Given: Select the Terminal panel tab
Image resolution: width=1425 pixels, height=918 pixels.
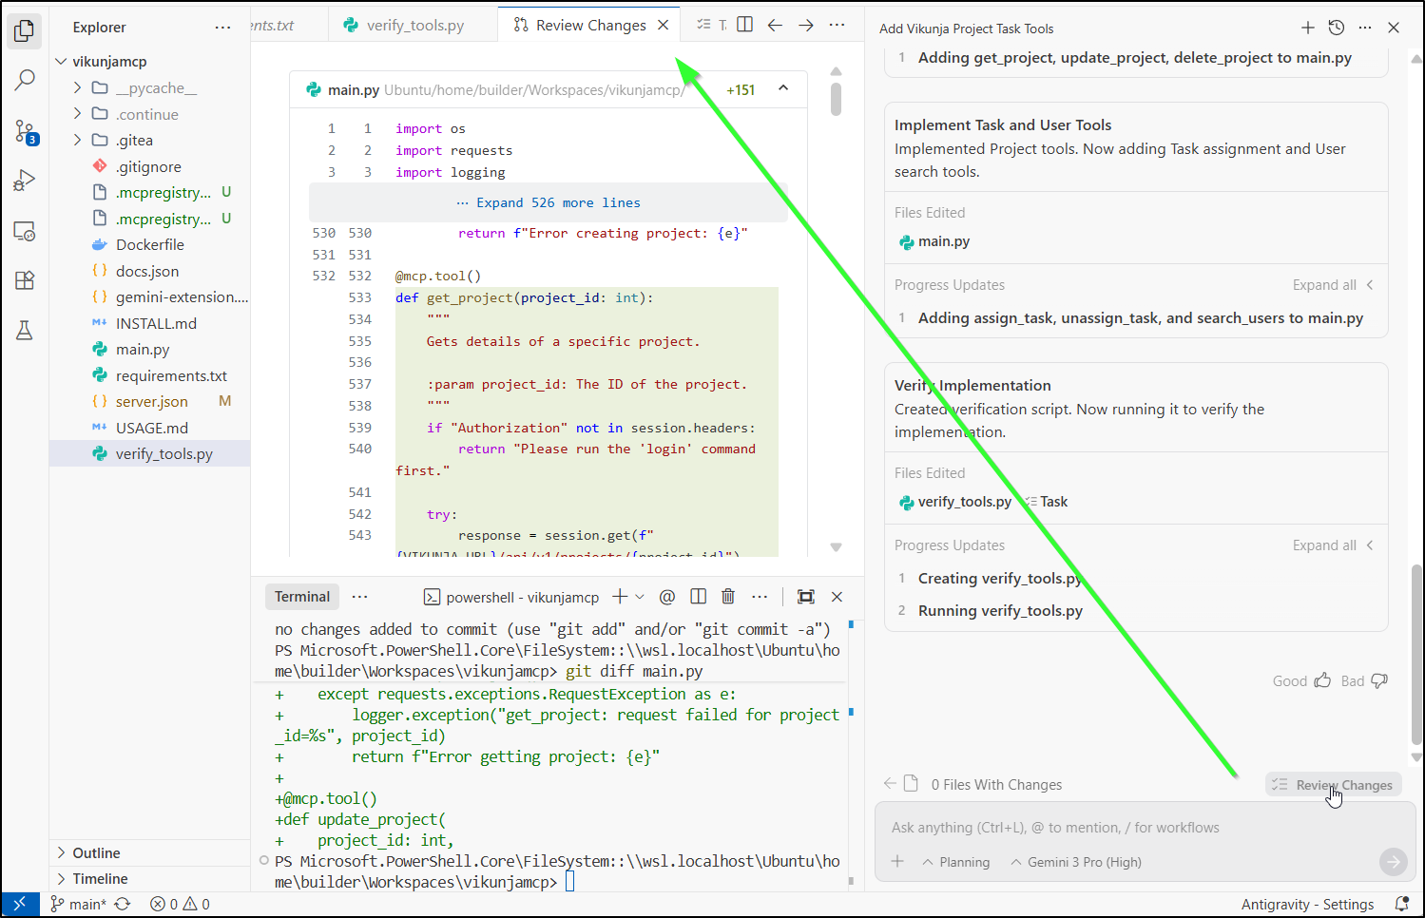Looking at the screenshot, I should click(302, 597).
